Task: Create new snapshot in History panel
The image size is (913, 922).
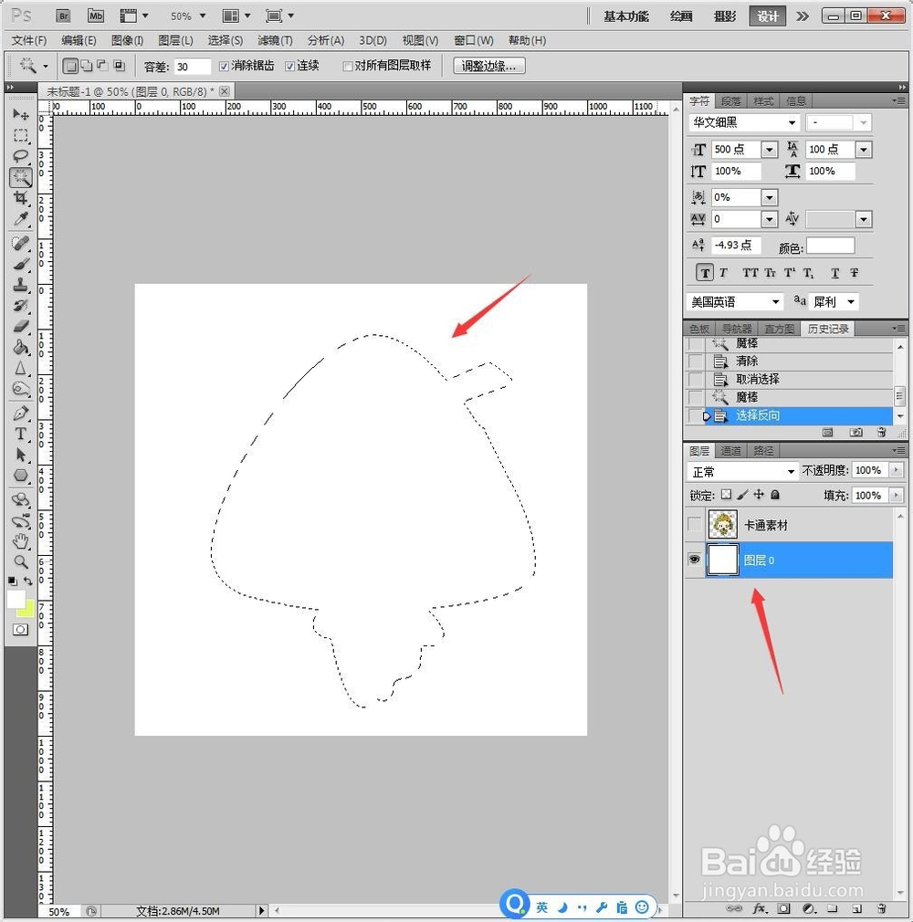Action: pos(856,432)
